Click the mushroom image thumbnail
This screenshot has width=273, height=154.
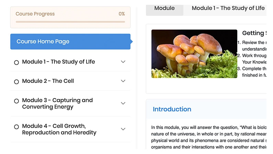[x=194, y=54]
